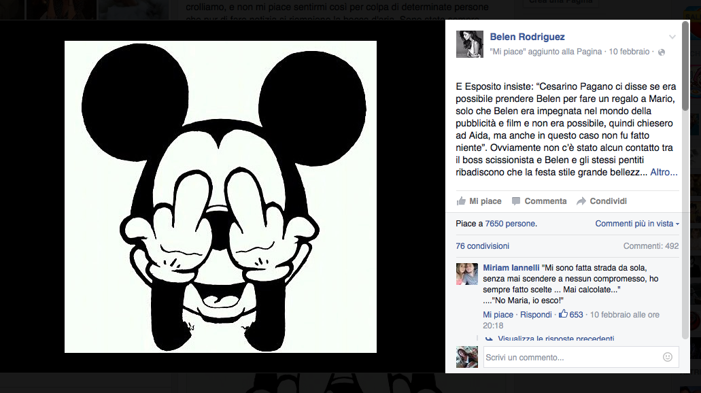Open the 76 condivisioni list
This screenshot has width=701, height=393.
pyautogui.click(x=482, y=246)
